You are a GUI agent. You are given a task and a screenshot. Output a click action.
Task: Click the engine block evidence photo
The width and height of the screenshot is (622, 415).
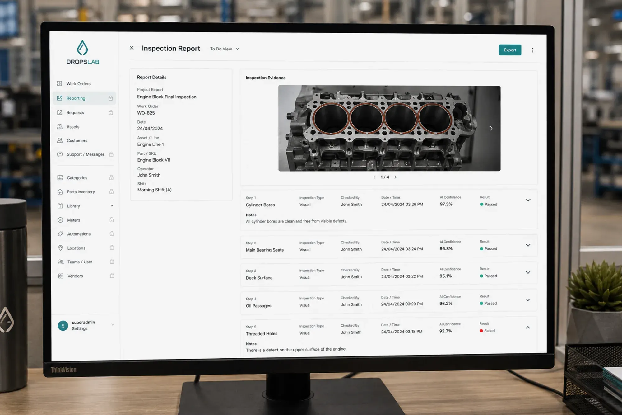(x=389, y=128)
